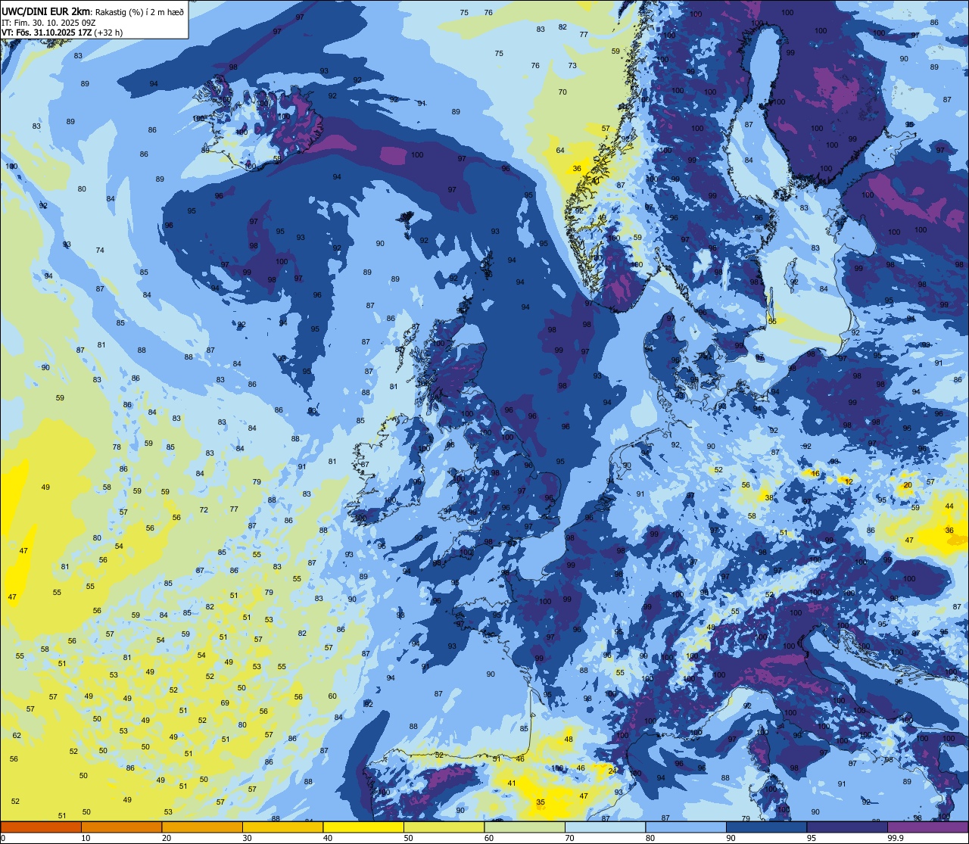Click the orange legend swatch between 10 and 20

121,827
